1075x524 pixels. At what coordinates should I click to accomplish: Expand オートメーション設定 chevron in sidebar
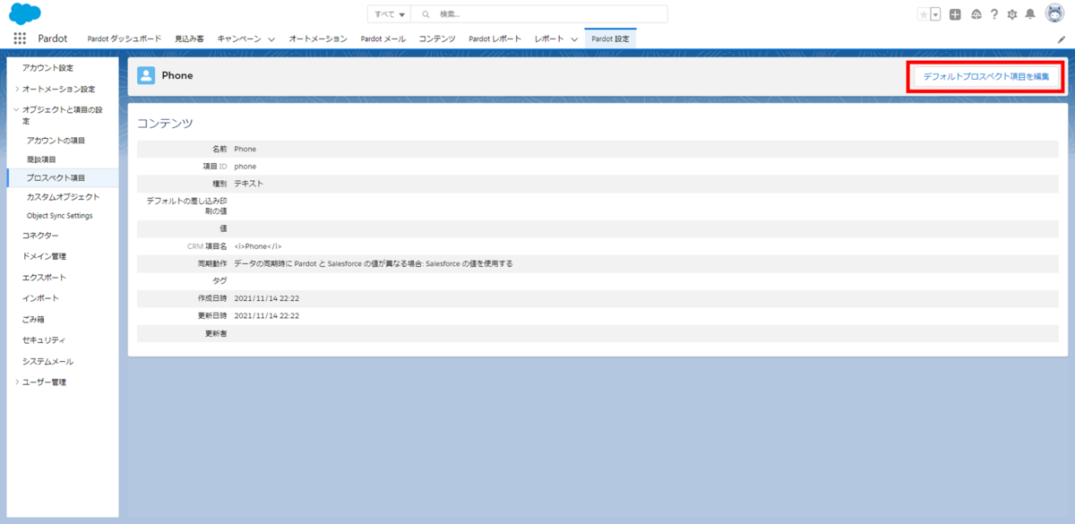17,89
